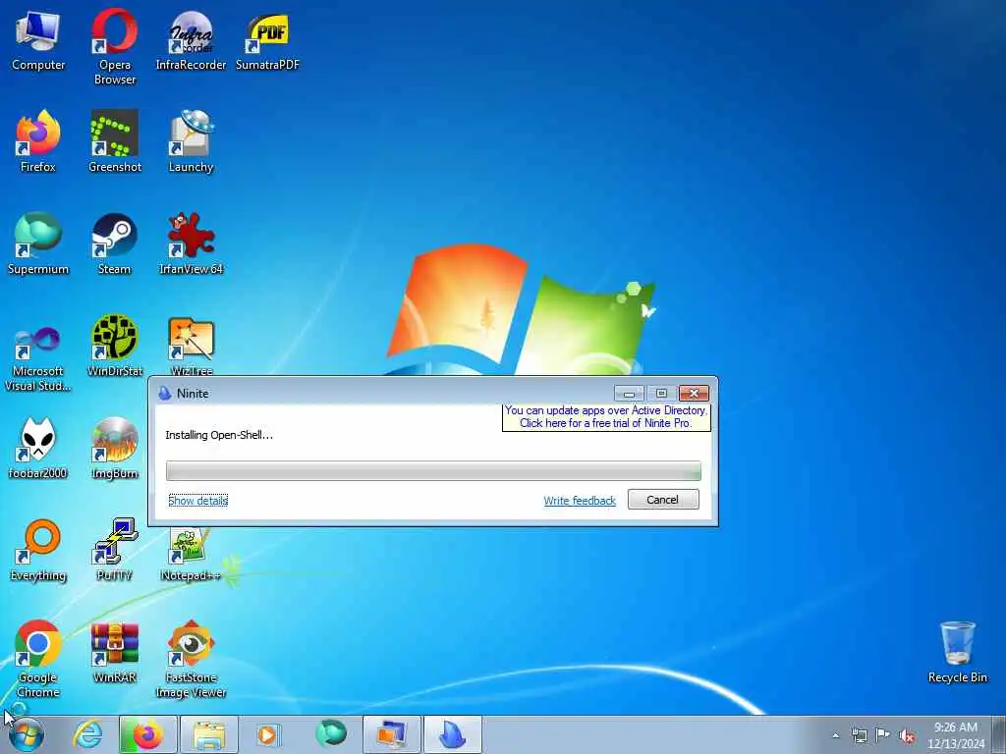
Task: Click the Recycle Bin icon
Action: coord(957,652)
